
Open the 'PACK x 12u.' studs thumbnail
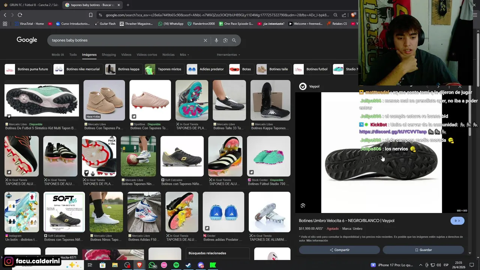coord(99,156)
